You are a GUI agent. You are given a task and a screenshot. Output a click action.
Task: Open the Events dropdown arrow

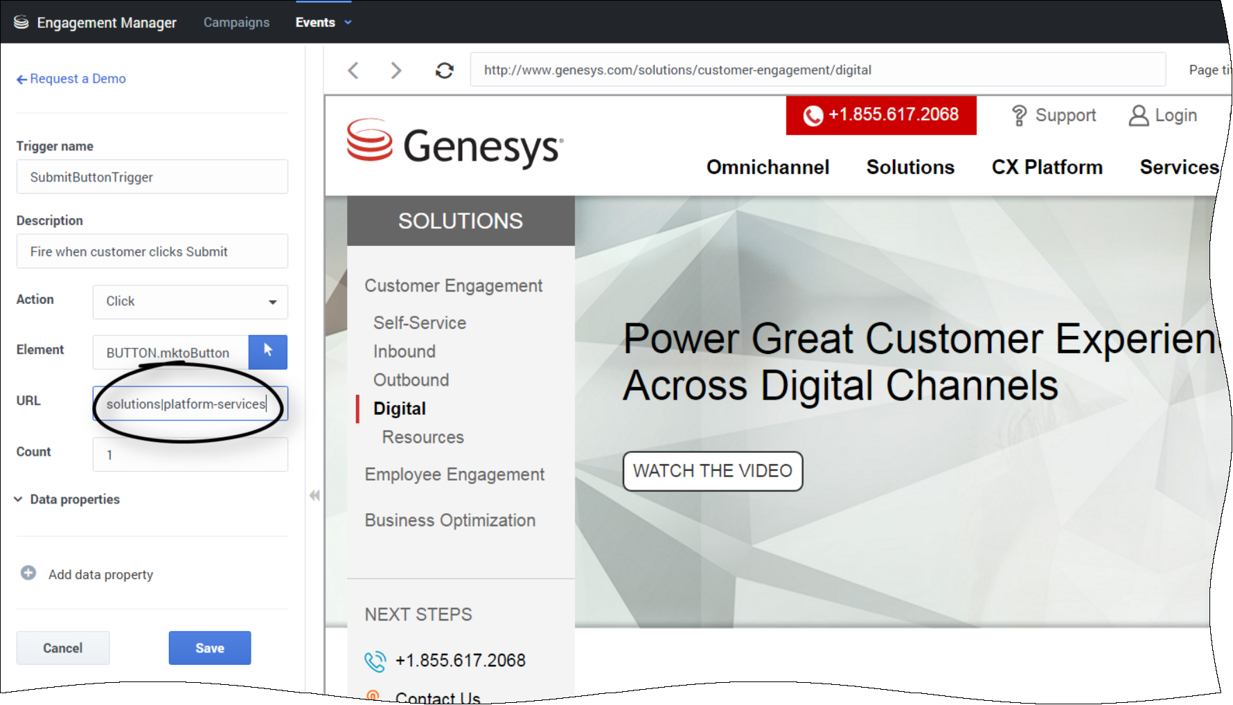coord(348,22)
